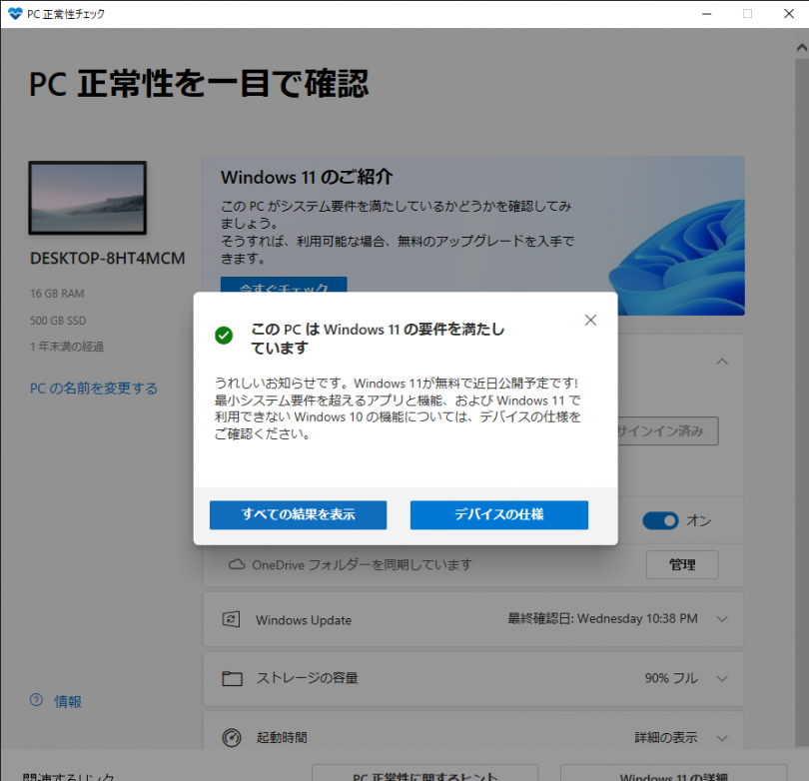Click the DESKTOP-8HT4MCM device name
This screenshot has width=809, height=781.
click(107, 258)
